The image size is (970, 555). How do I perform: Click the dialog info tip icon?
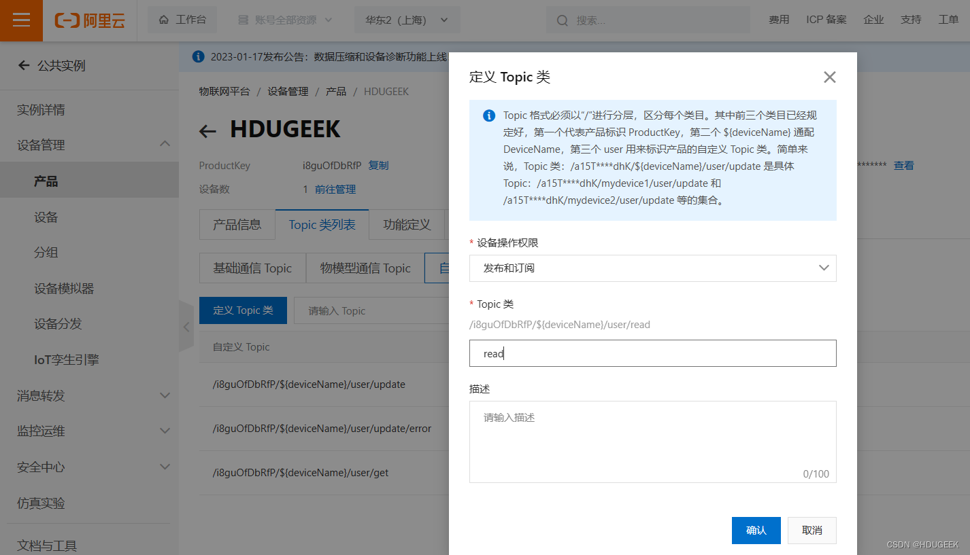(489, 115)
